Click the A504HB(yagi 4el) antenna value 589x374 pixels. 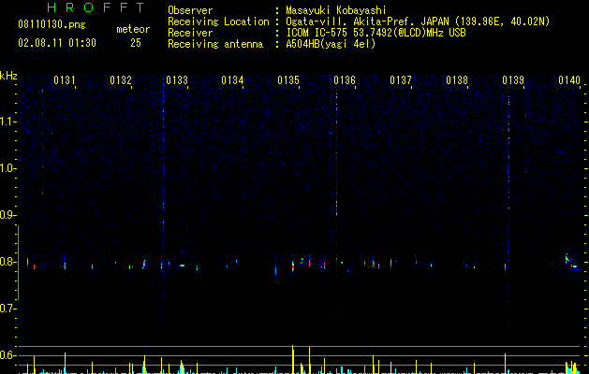331,44
